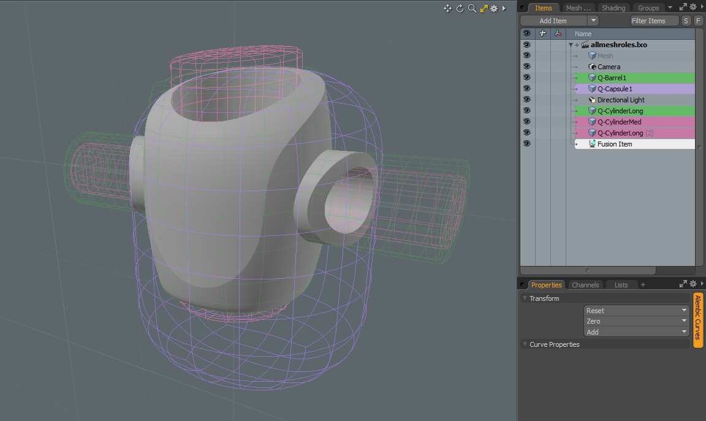
Task: Toggle visibility of Directional Light
Action: (526, 100)
